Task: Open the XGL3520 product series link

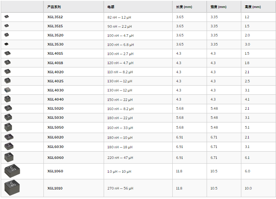Action: 55,35
